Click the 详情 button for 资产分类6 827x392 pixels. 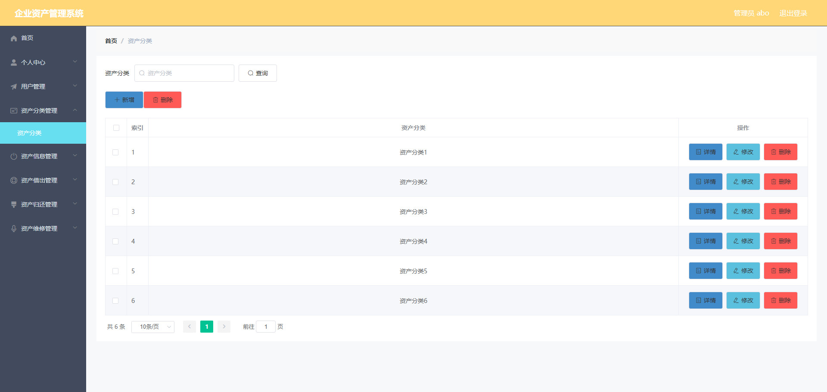pyautogui.click(x=706, y=300)
